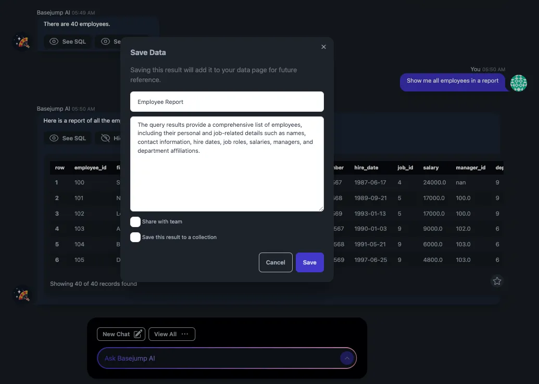
Task: Open See SQL for 40 employees message
Action: pyautogui.click(x=68, y=42)
